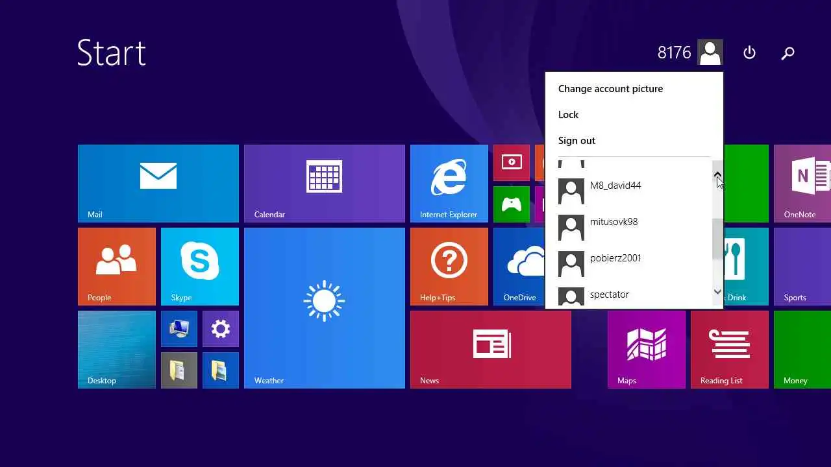Click the 8176 account picture
The height and width of the screenshot is (467, 831).
(710, 53)
